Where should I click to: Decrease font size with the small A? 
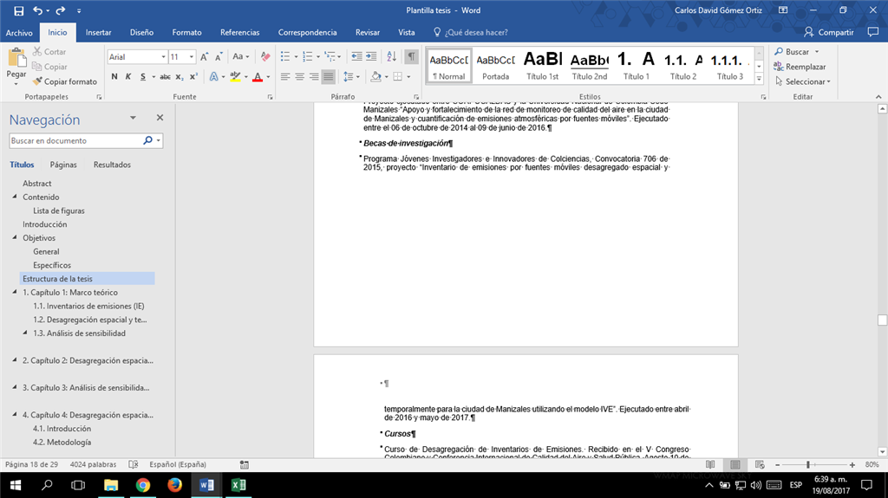pyautogui.click(x=219, y=56)
